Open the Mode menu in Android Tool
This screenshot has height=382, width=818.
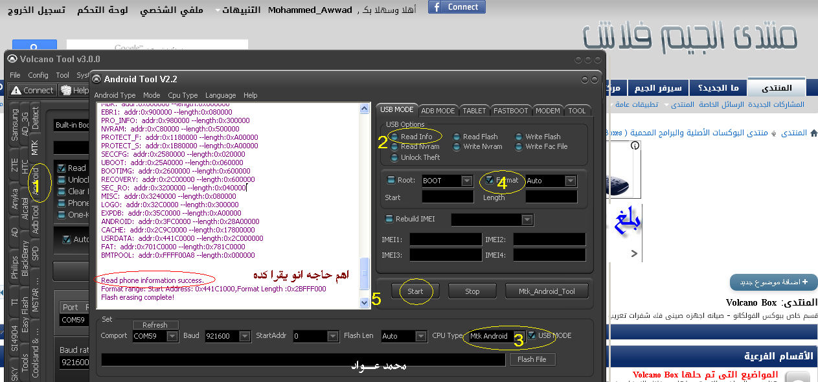click(152, 95)
